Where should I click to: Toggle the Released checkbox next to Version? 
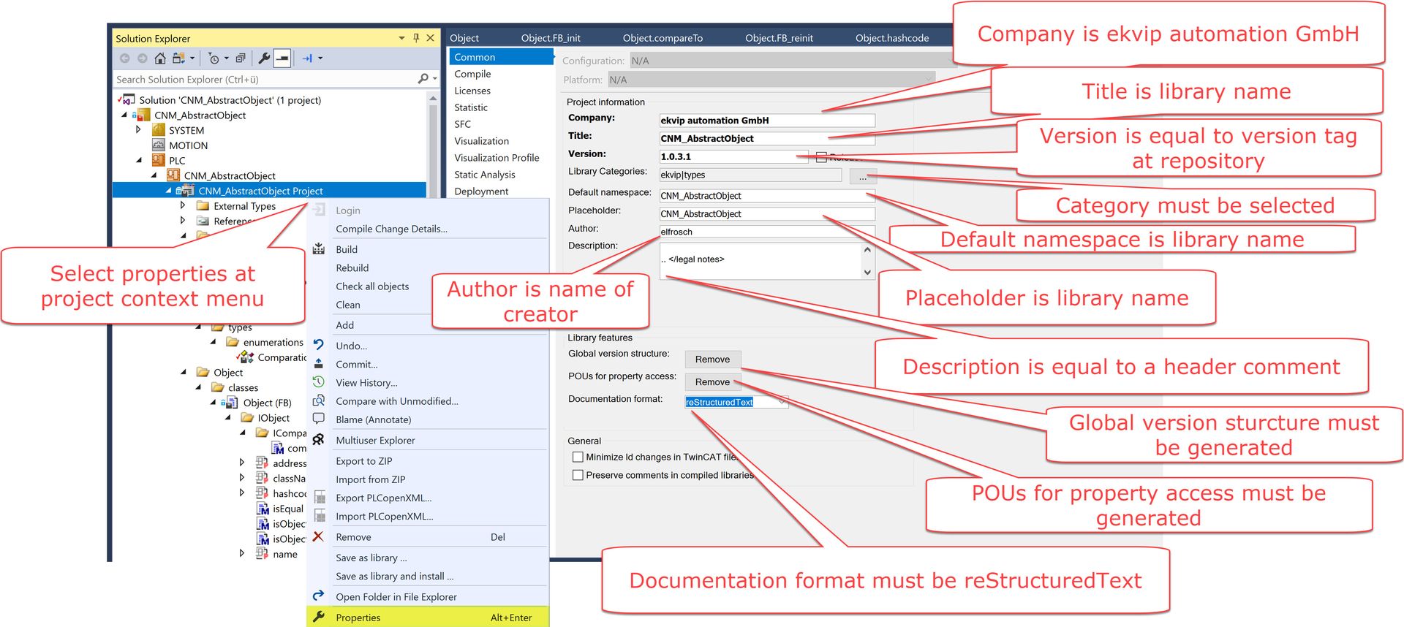coord(821,157)
